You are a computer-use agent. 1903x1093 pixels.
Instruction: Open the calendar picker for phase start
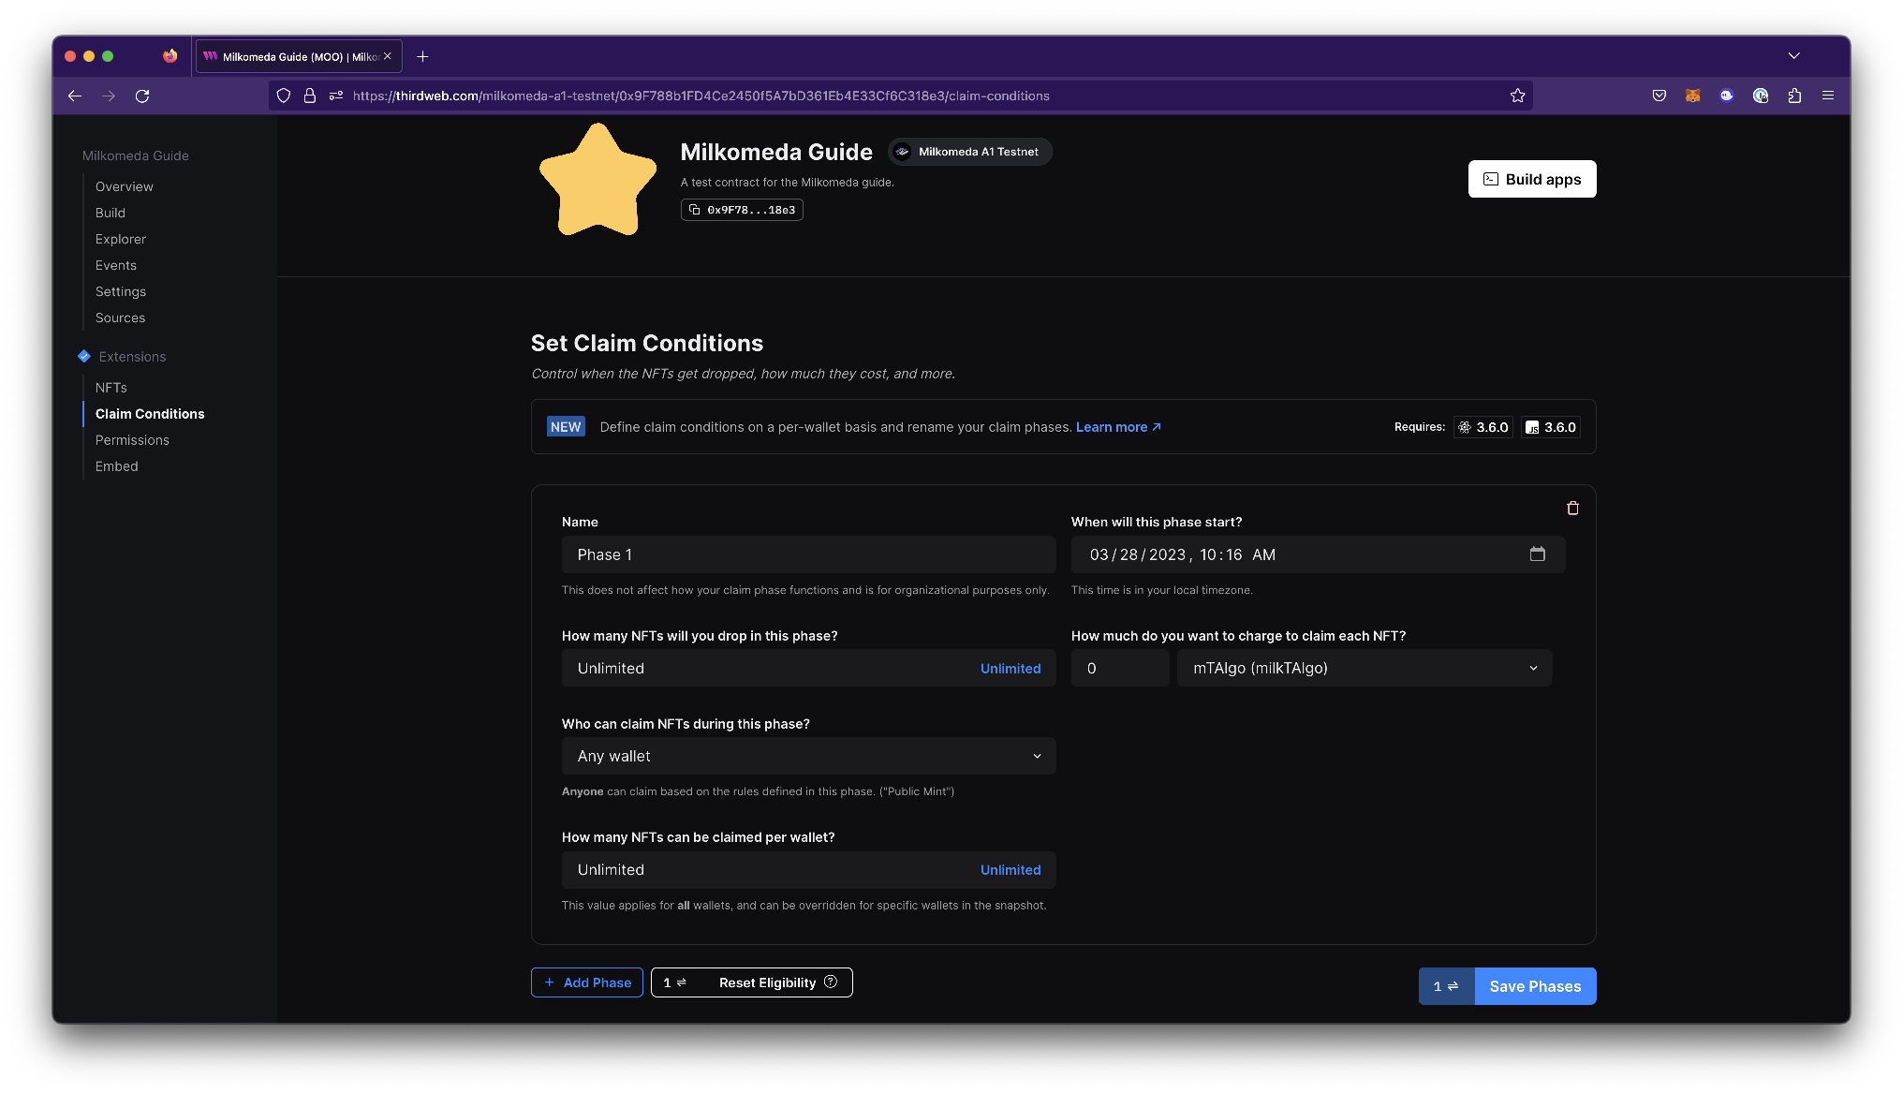click(1537, 554)
